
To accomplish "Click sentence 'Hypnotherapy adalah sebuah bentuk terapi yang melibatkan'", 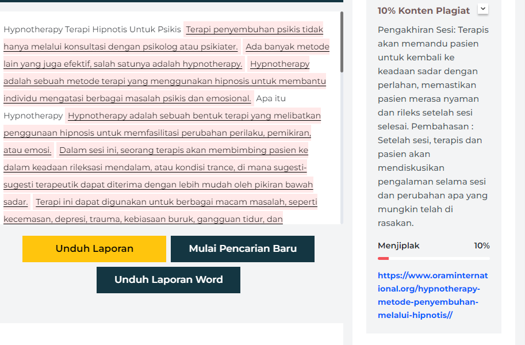I will 194,116.
